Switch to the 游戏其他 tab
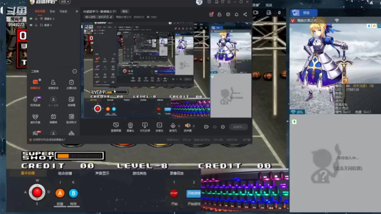 pos(140,173)
